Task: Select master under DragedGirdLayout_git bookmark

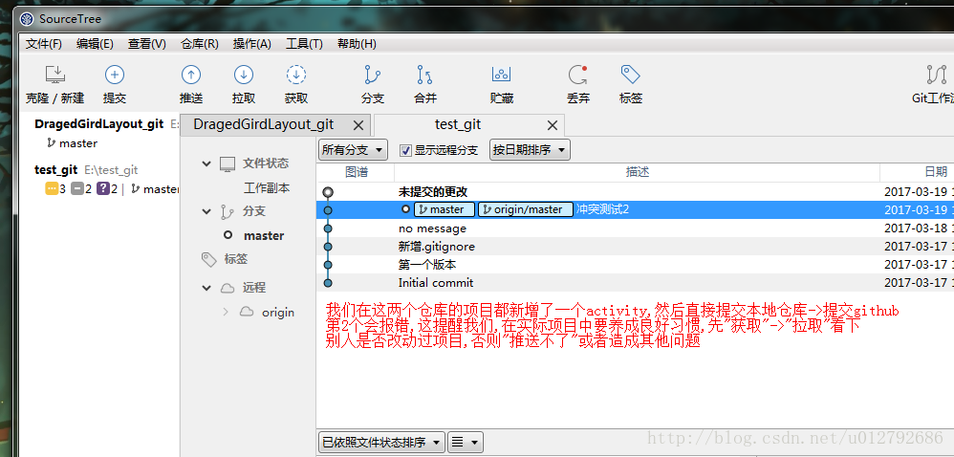Action: (x=78, y=143)
